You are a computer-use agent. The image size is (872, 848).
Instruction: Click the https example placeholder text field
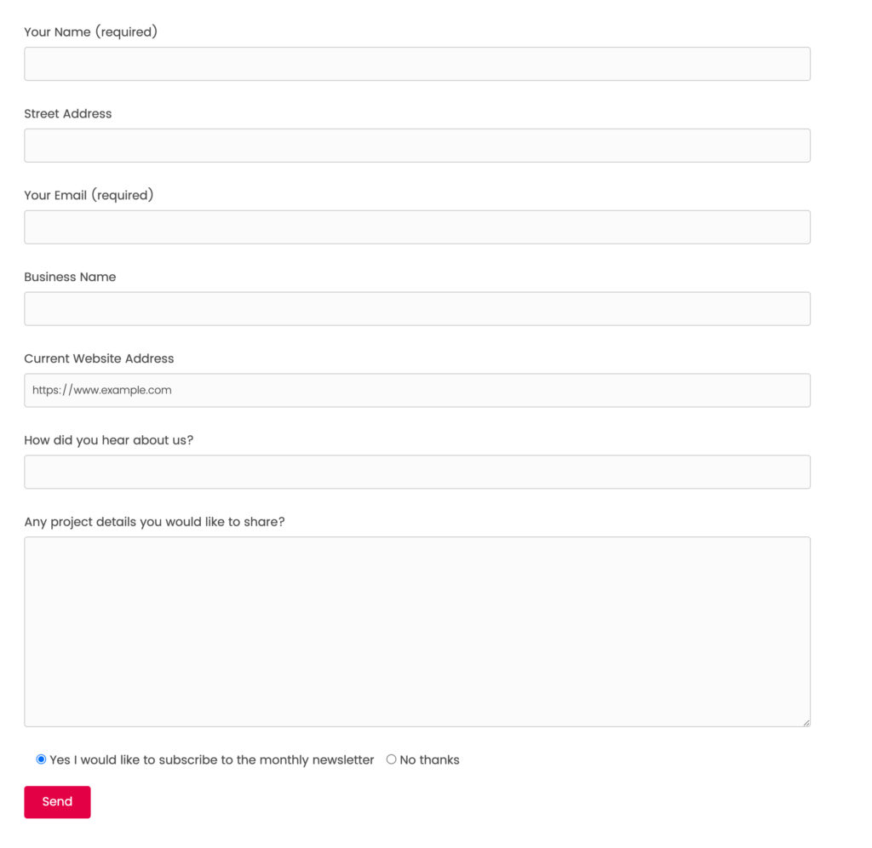coord(417,390)
